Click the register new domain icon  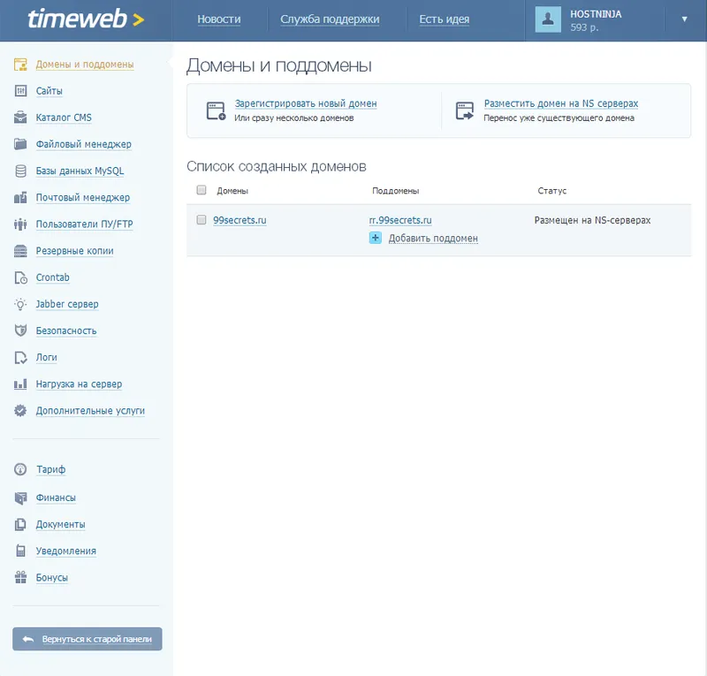coord(216,111)
